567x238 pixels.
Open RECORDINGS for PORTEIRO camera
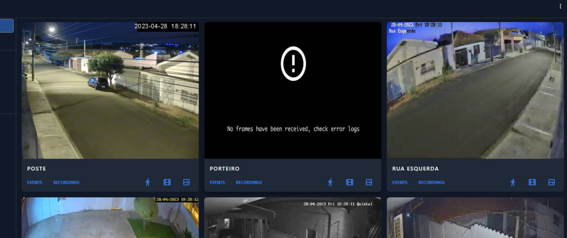[249, 182]
